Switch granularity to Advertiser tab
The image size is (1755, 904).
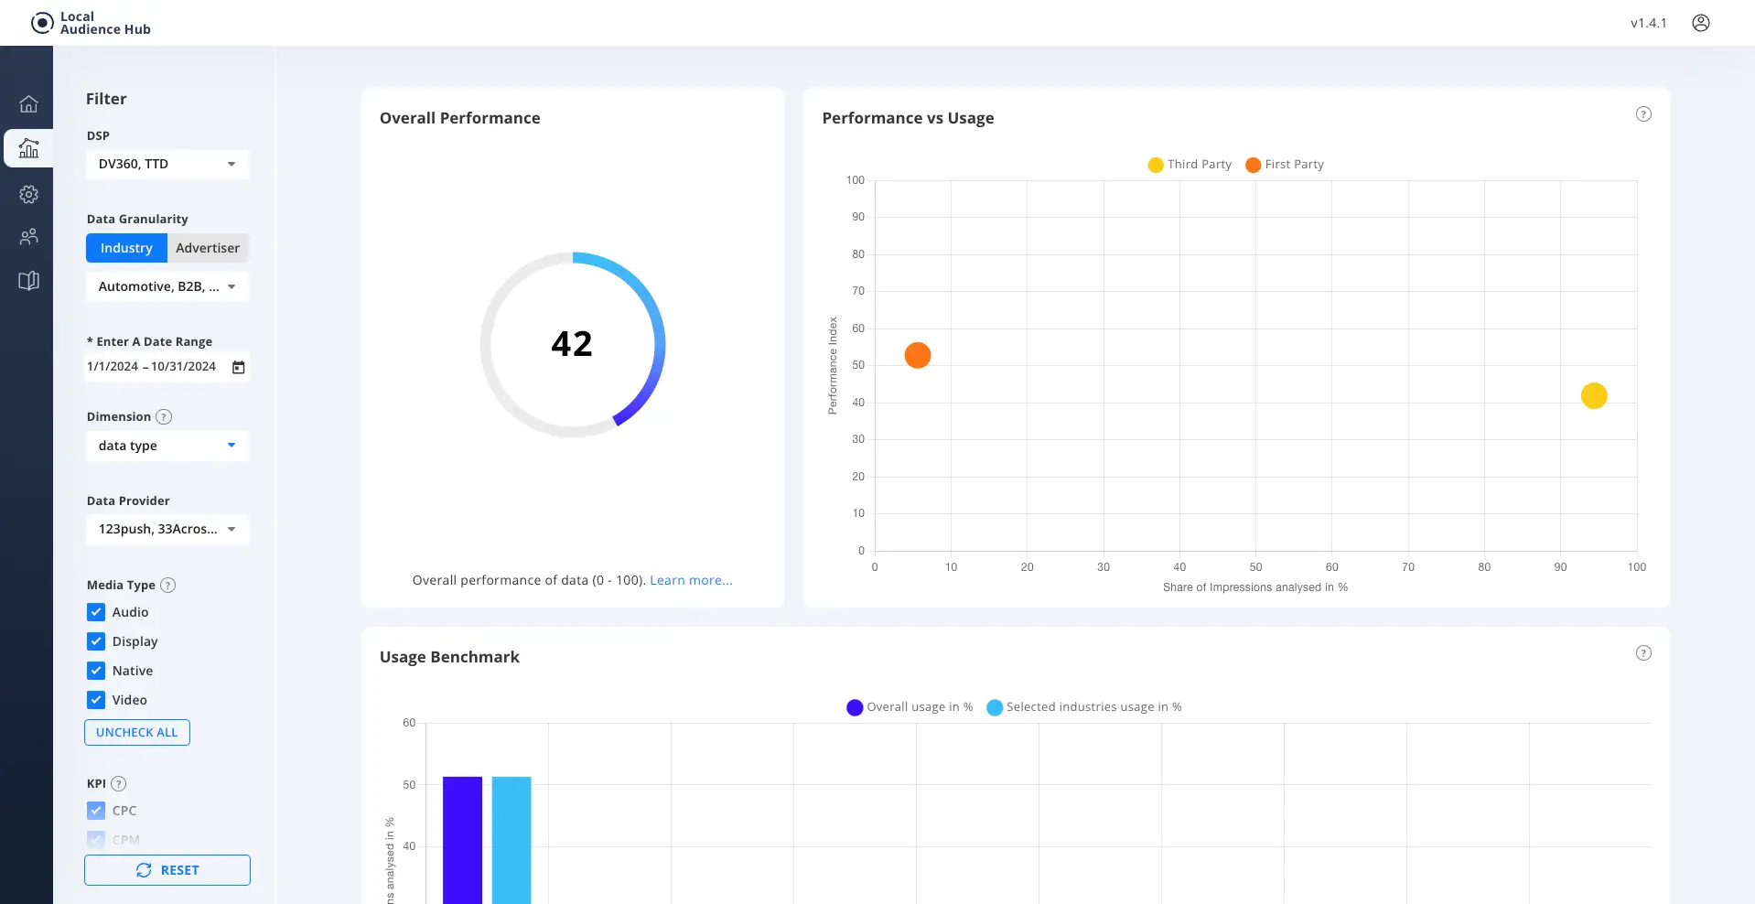coord(208,248)
